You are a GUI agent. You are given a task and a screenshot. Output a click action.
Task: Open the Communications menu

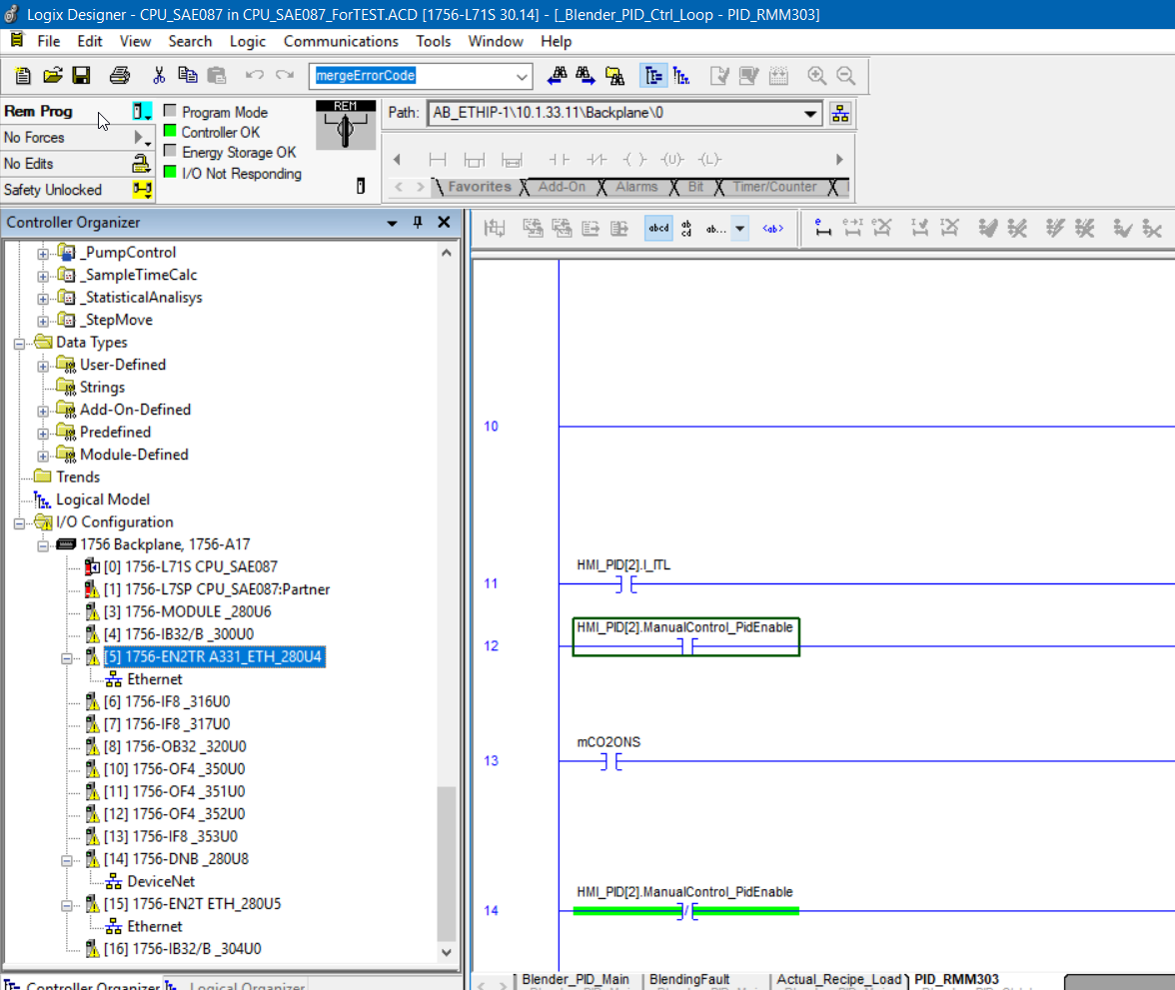pos(341,41)
